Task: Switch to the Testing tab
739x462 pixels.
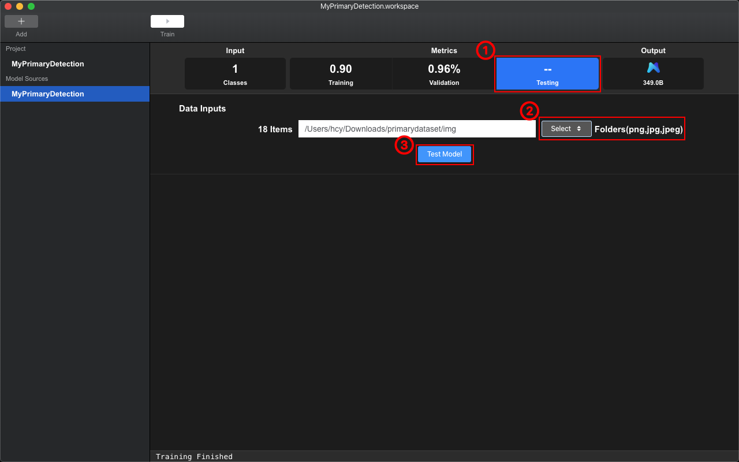Action: 547,74
